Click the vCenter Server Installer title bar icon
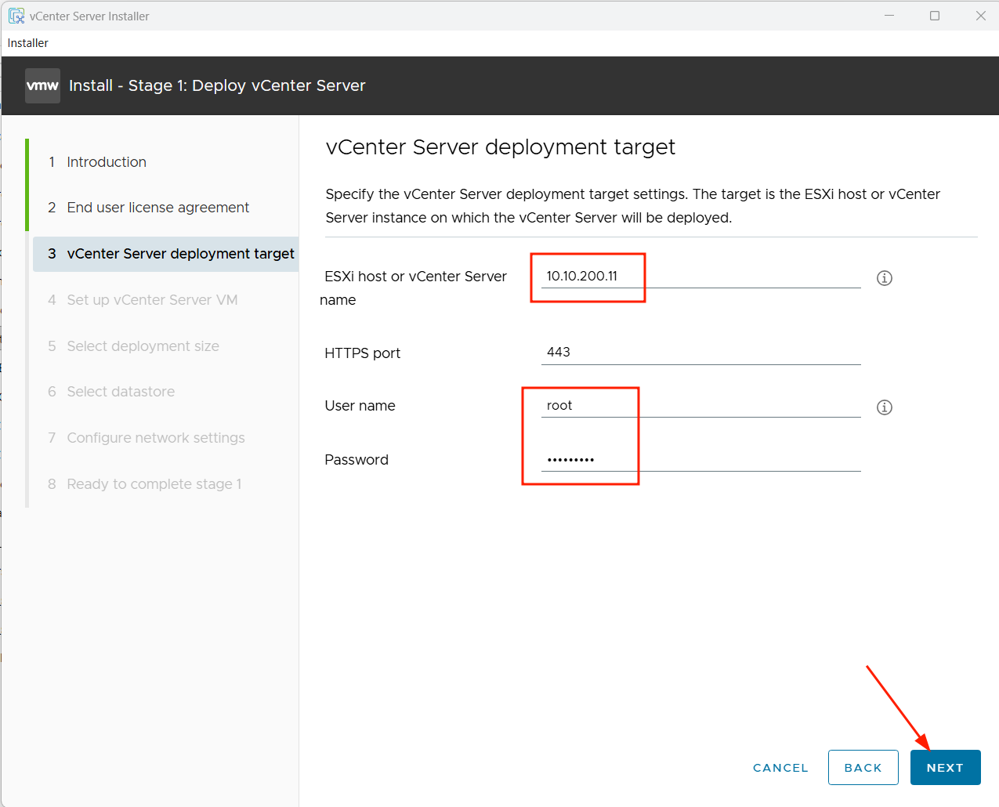This screenshot has width=999, height=807. [x=16, y=16]
